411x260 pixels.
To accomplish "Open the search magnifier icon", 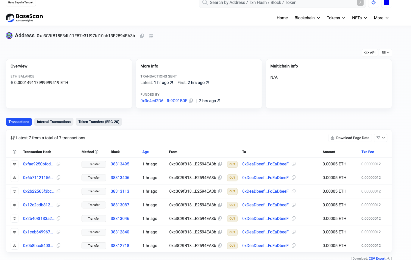I will tap(204, 3).
